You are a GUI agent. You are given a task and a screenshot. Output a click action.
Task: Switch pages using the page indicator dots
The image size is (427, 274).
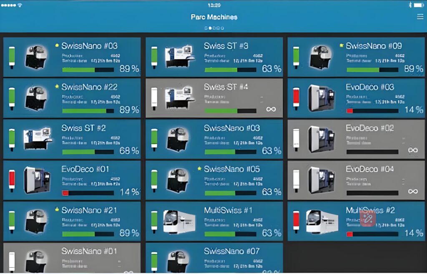coord(214,28)
